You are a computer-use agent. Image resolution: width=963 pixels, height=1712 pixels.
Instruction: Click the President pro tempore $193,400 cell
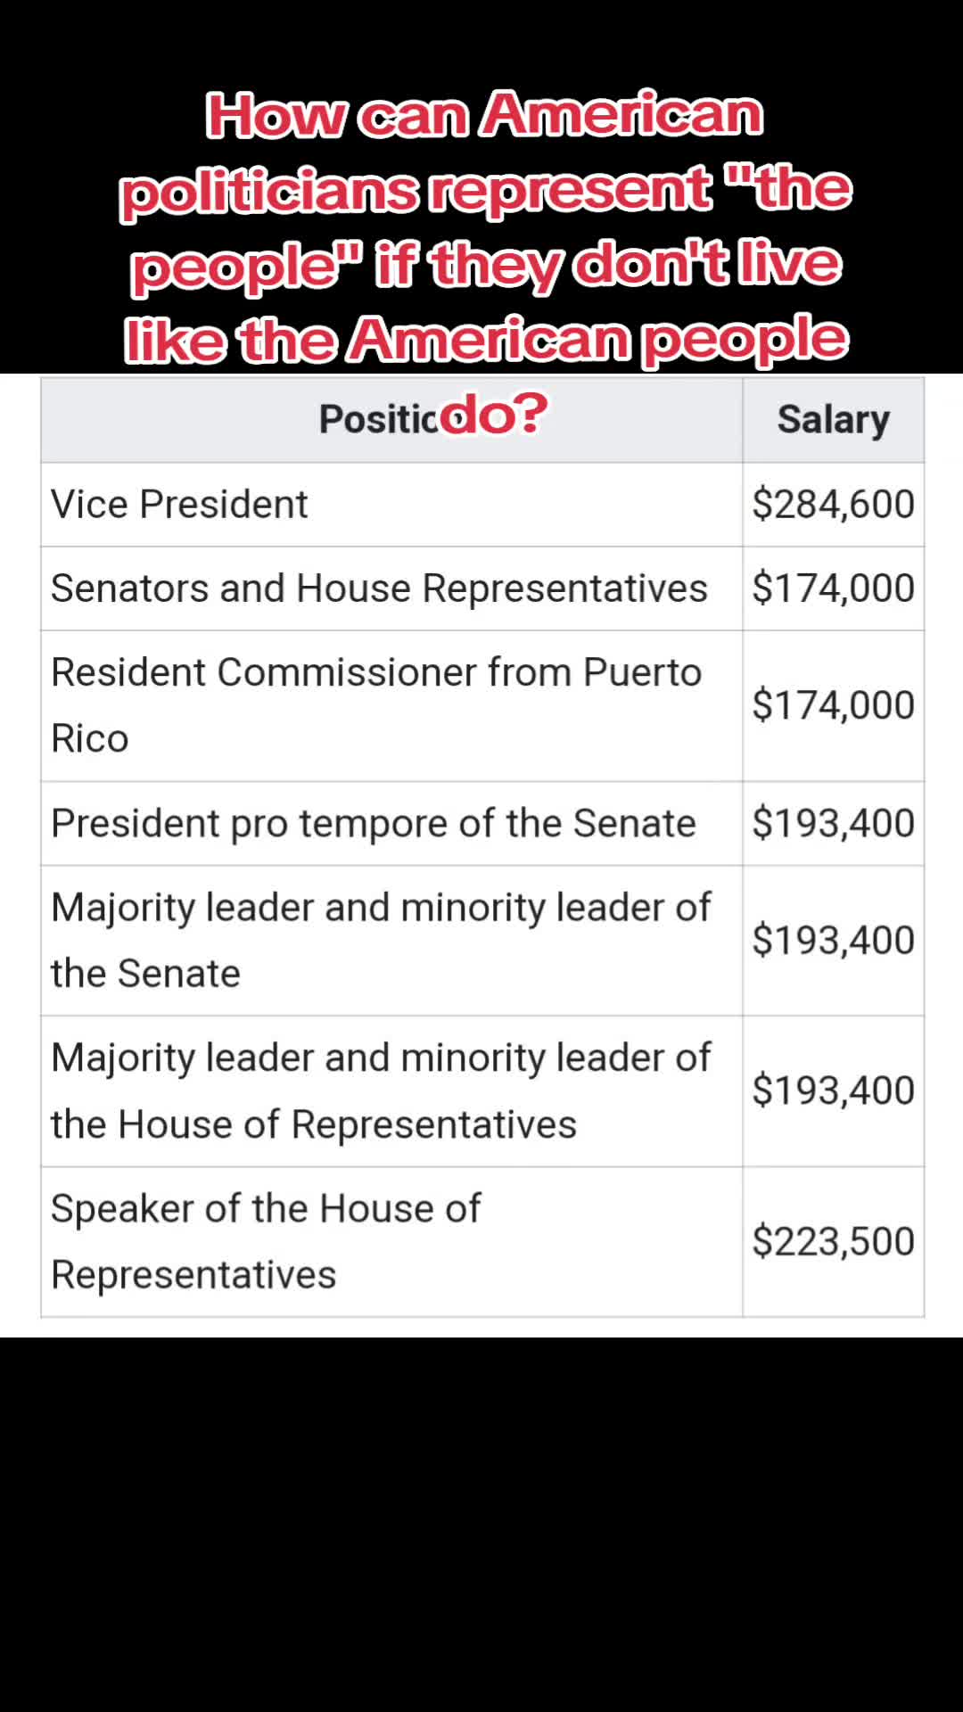pyautogui.click(x=834, y=823)
